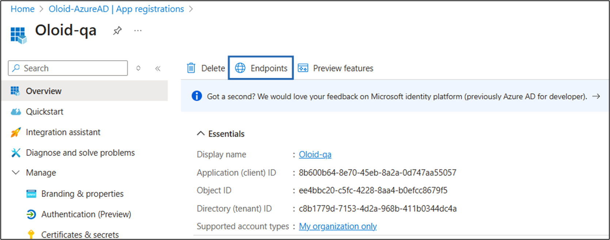Image resolution: width=610 pixels, height=240 pixels.
Task: Click the Object ID value ee4bbc20
Action: coord(373,190)
